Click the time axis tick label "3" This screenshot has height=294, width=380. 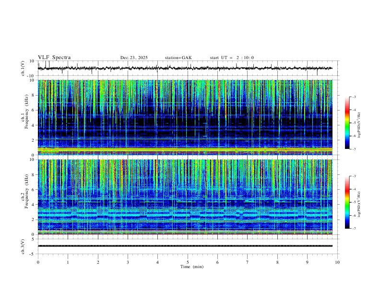[x=128, y=262]
